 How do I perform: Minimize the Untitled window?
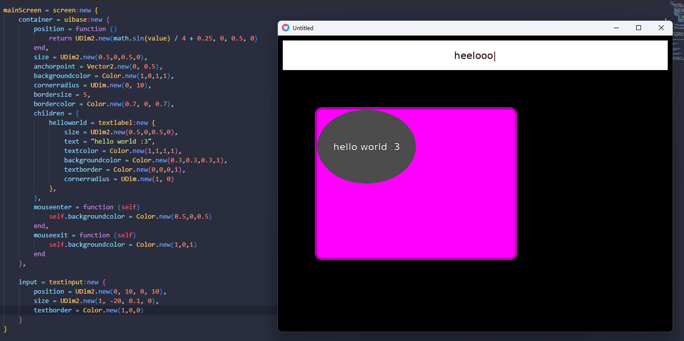pyautogui.click(x=616, y=28)
